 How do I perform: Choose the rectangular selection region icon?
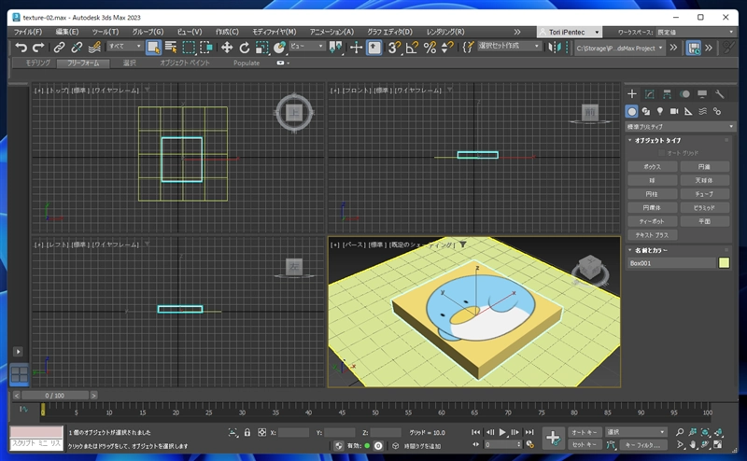click(x=190, y=48)
